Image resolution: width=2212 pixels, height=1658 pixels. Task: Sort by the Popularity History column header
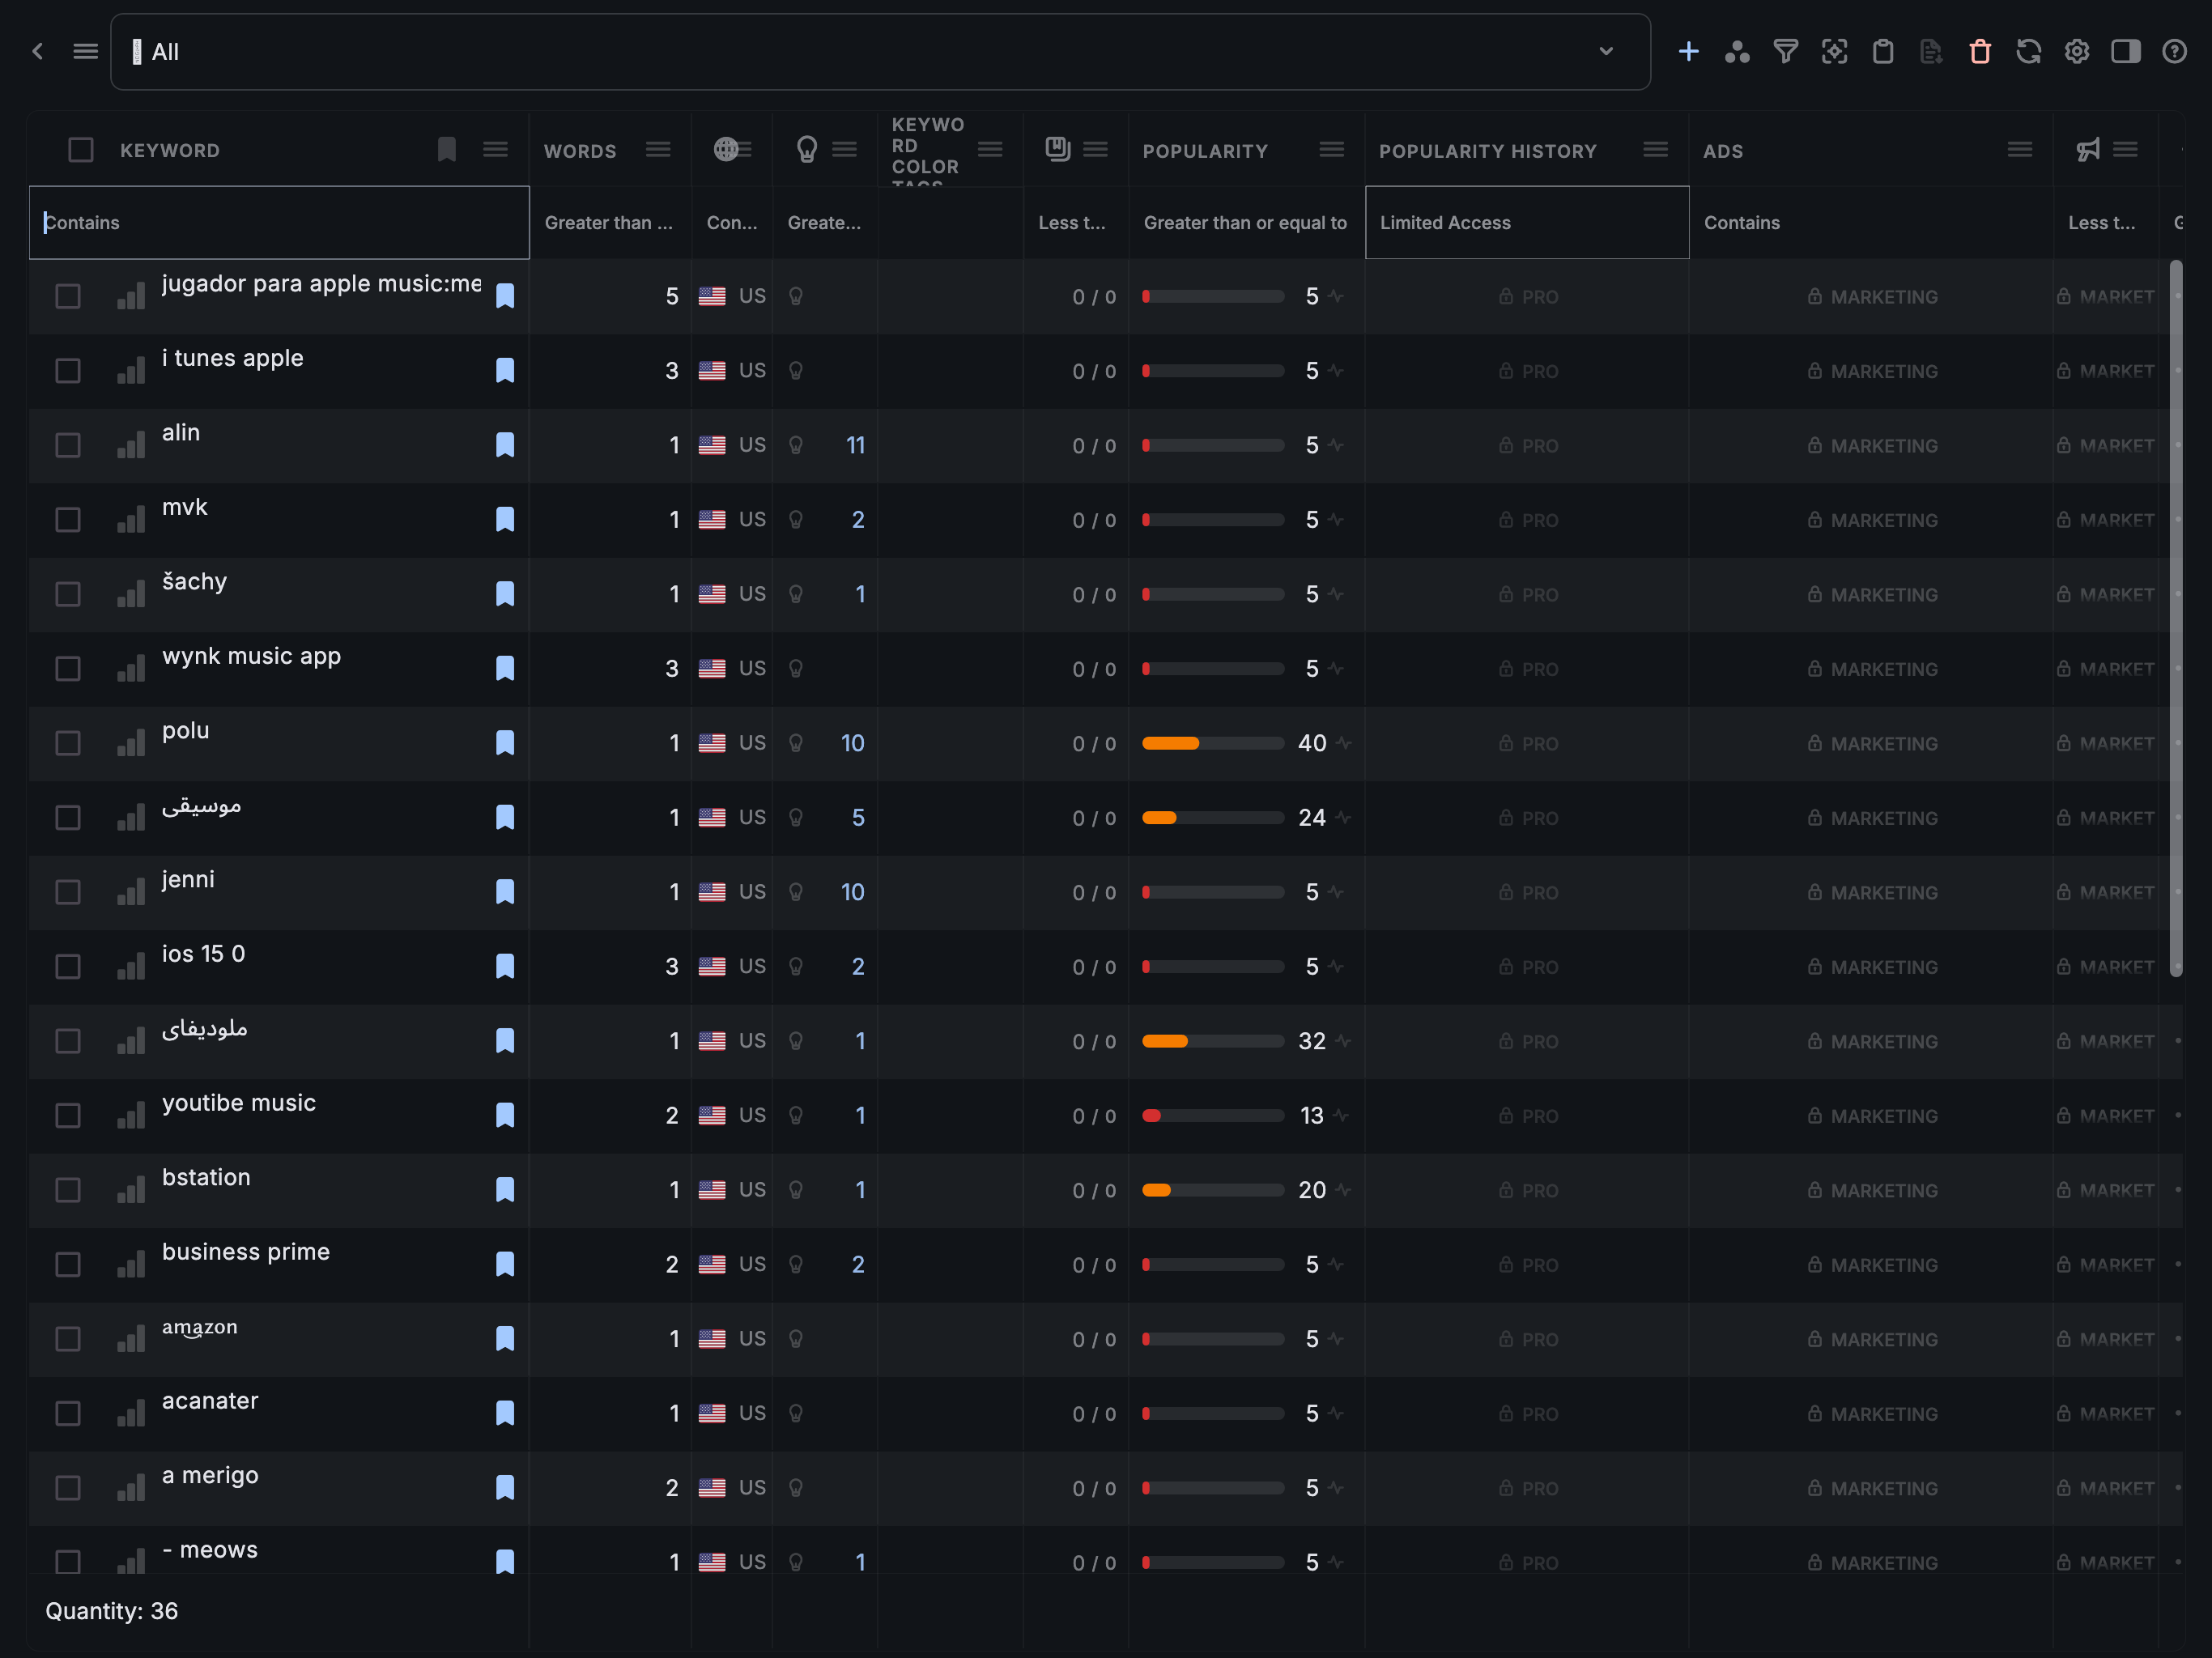click(1487, 151)
